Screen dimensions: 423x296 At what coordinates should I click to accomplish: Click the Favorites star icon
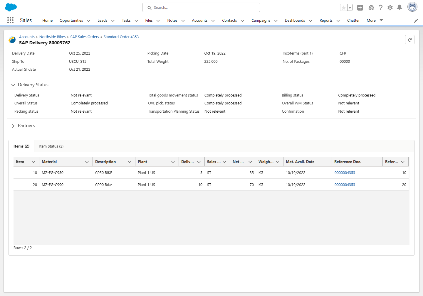(x=343, y=8)
